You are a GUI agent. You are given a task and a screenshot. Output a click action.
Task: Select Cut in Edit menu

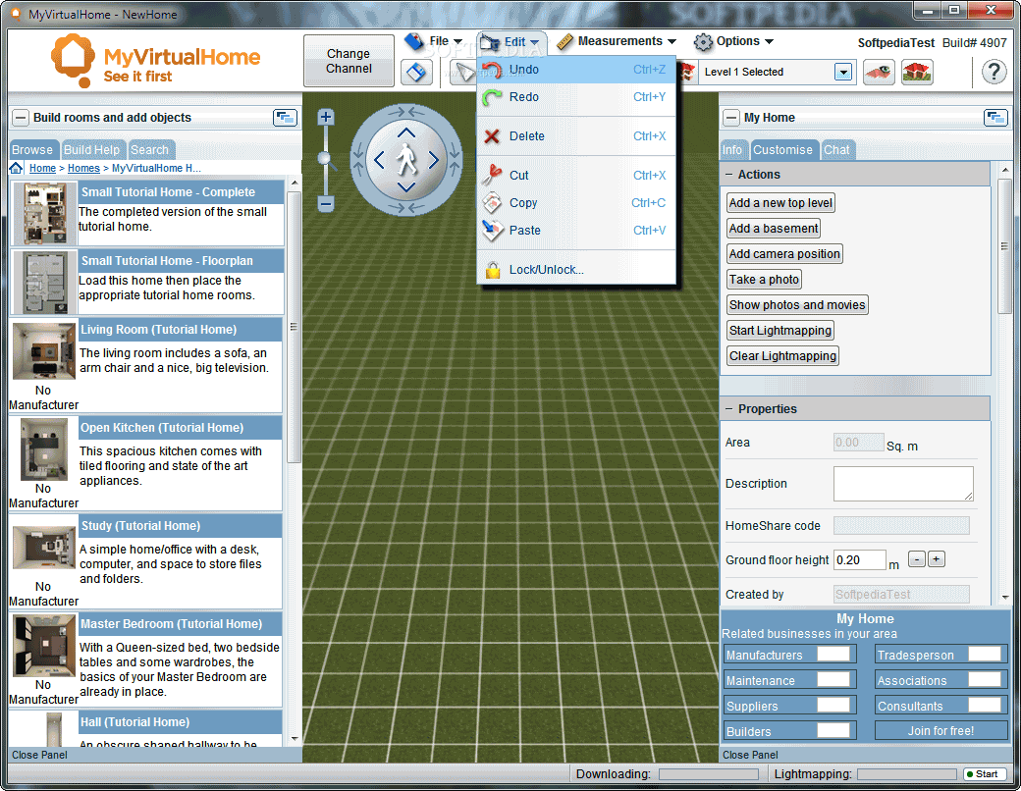click(x=576, y=175)
